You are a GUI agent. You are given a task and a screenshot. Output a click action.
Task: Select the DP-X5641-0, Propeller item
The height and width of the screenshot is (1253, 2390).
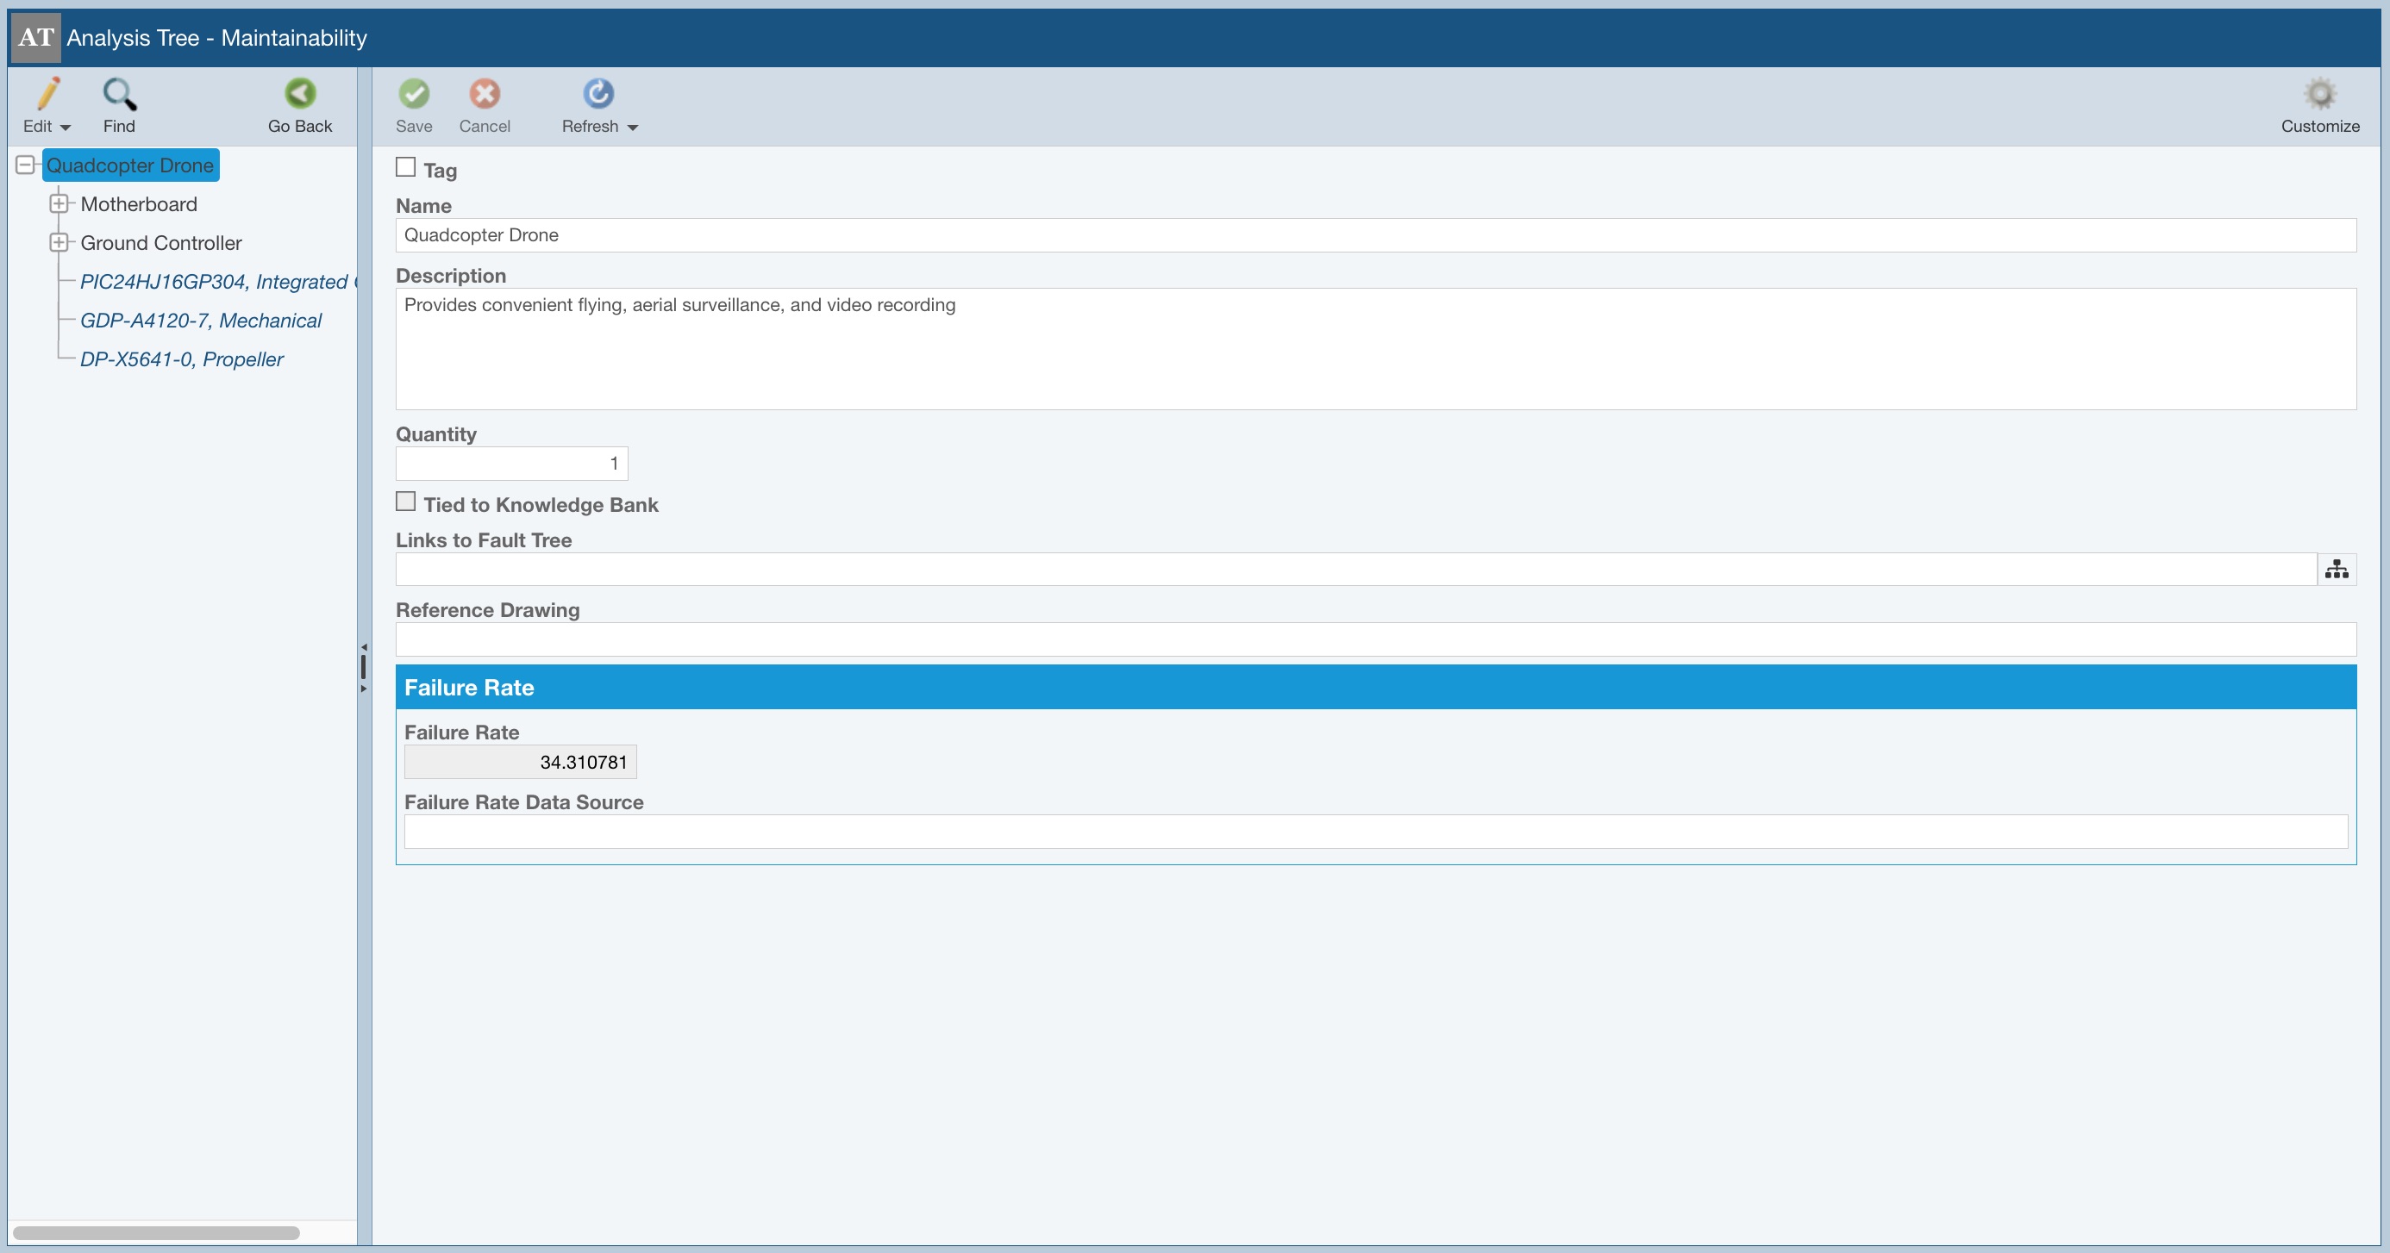[x=182, y=359]
